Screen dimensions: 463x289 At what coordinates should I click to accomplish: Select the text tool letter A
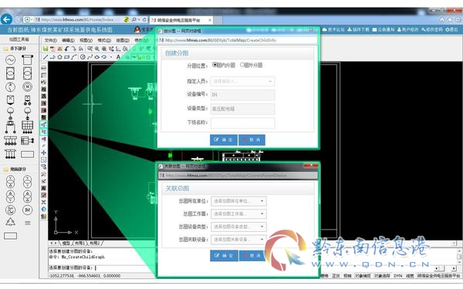click(118, 57)
